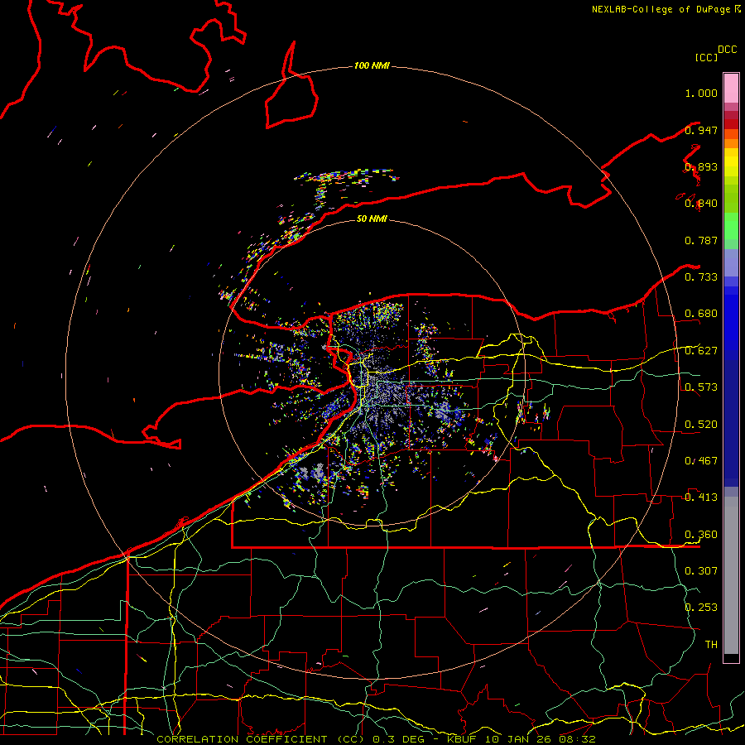Click the 0.573 scale value
745x745 pixels.
701,387
